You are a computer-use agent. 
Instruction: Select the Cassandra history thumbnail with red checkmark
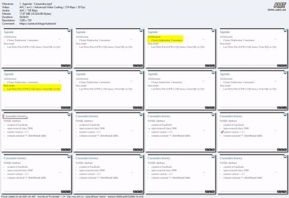(253, 132)
